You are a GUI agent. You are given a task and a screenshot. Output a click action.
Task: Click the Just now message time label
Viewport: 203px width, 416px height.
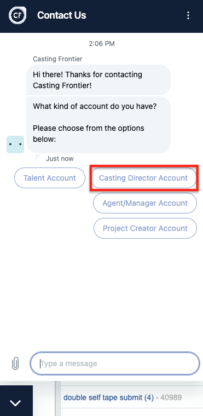60,159
